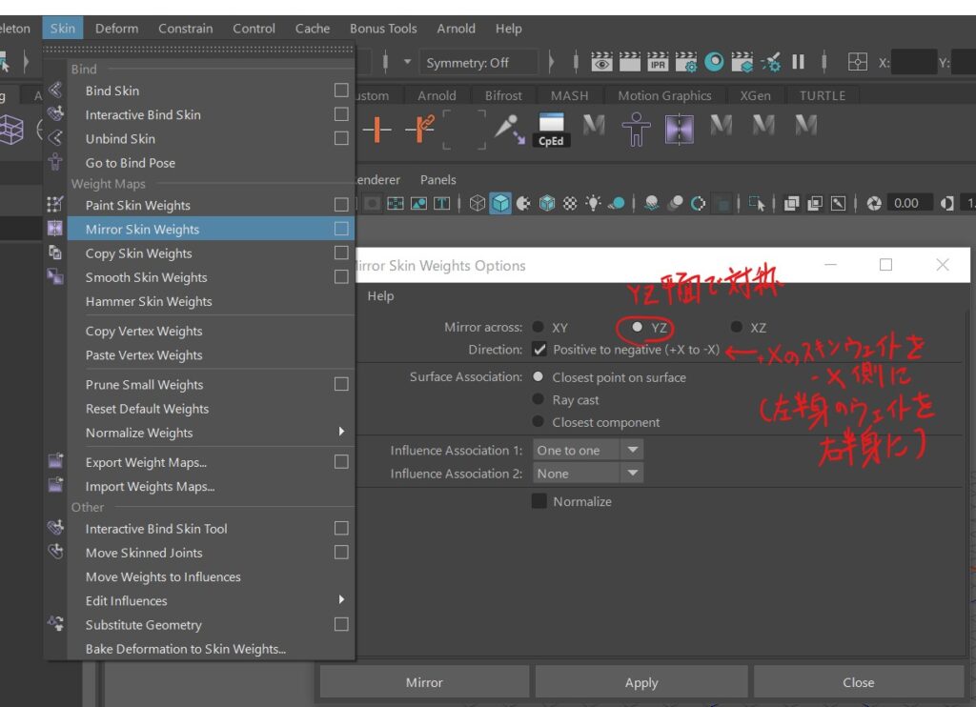This screenshot has width=976, height=707.
Task: Toggle the viewport lights bulb icon
Action: (593, 204)
